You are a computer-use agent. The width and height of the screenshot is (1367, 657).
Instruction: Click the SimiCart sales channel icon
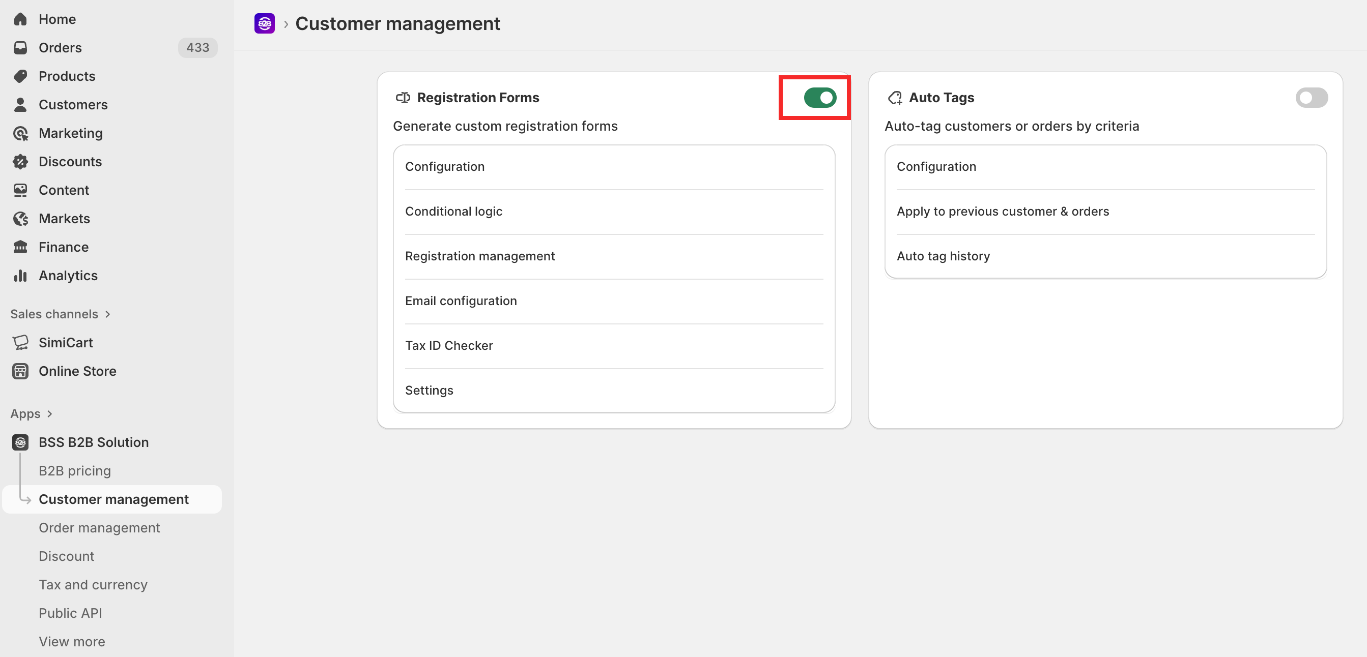click(x=20, y=343)
